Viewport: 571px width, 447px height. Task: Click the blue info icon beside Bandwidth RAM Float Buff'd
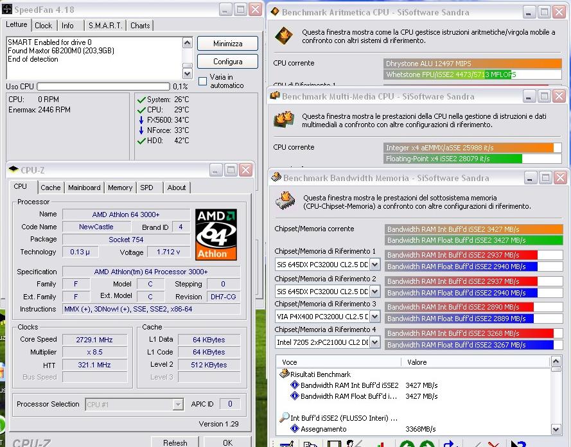pos(295,396)
